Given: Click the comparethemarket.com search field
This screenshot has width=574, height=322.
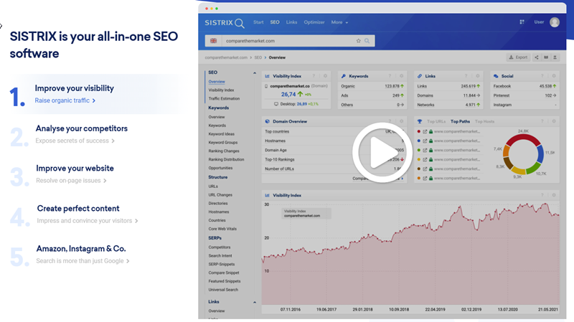Looking at the screenshot, I should click(287, 41).
